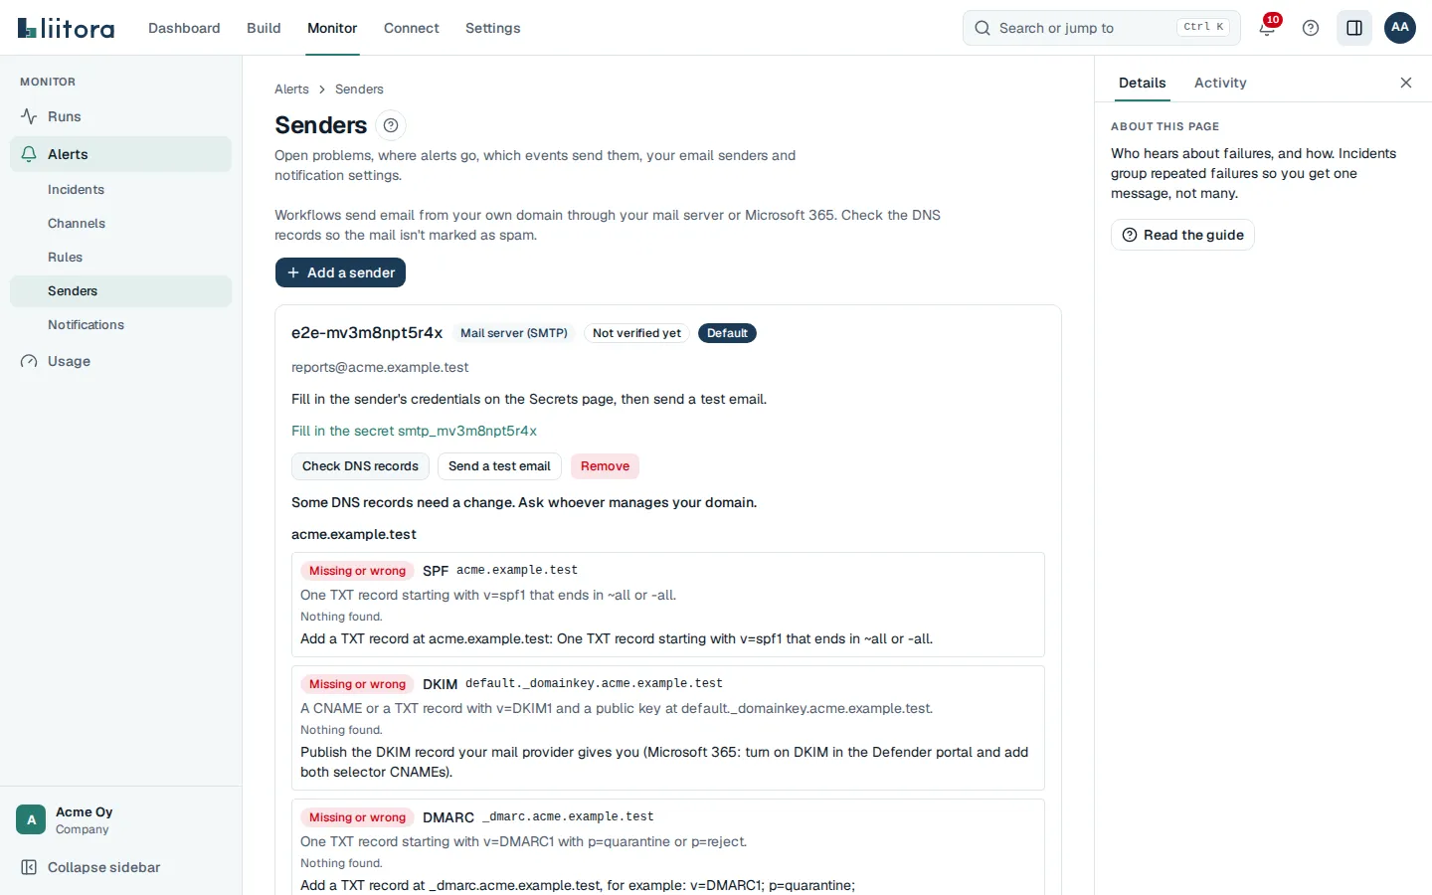Open Channels in sidebar
This screenshot has width=1432, height=895.
click(120, 224)
